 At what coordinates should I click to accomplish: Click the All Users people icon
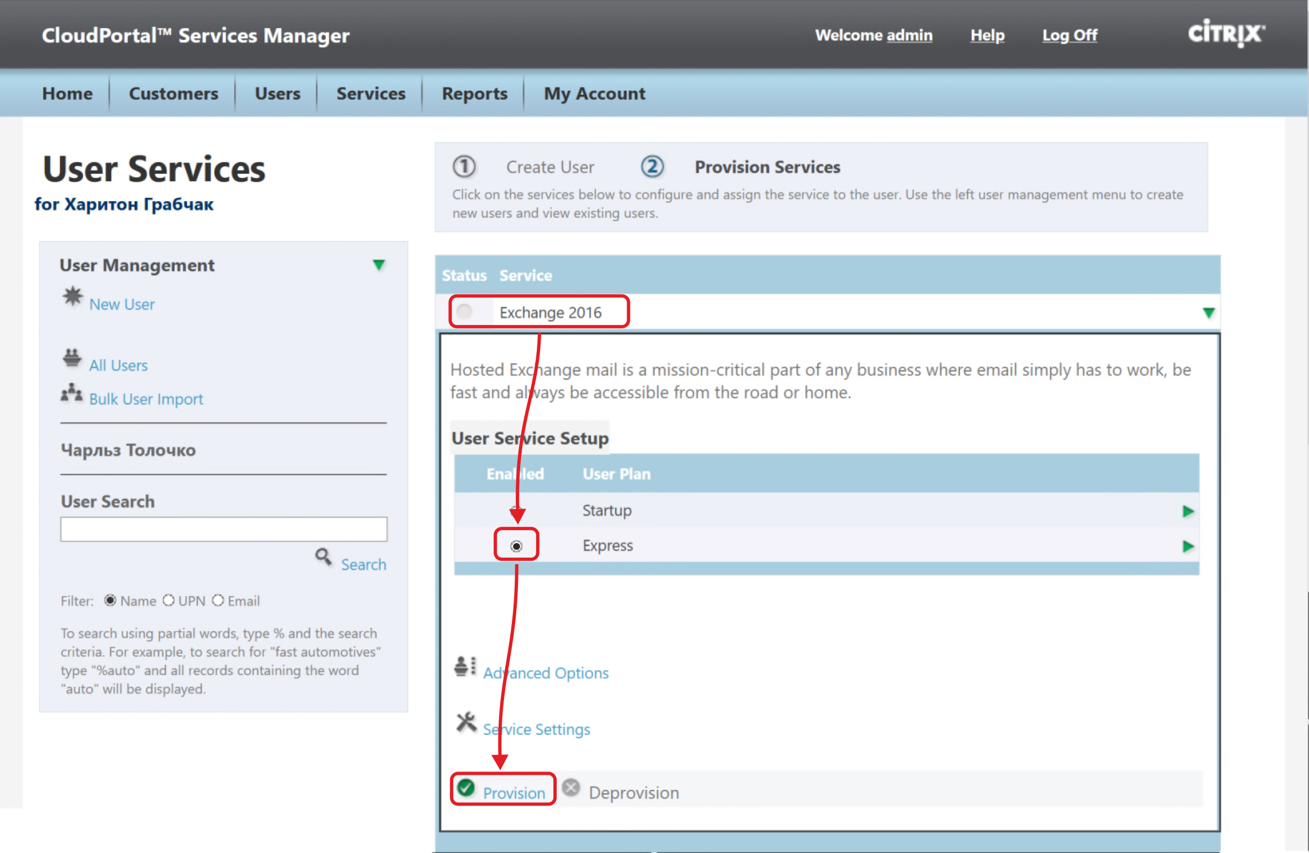tap(72, 358)
